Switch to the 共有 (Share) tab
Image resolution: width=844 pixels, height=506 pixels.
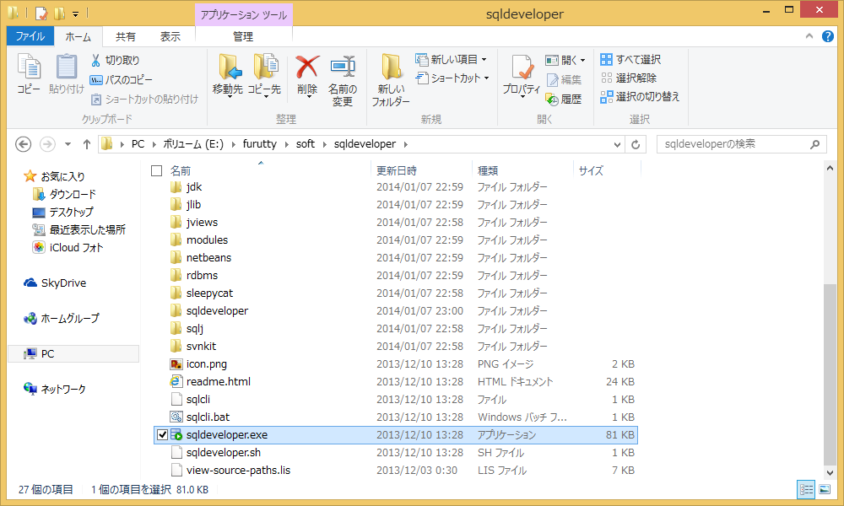pyautogui.click(x=126, y=36)
